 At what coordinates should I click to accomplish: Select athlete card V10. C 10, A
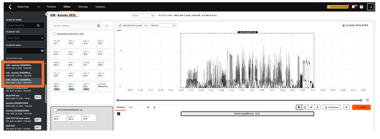75,44
